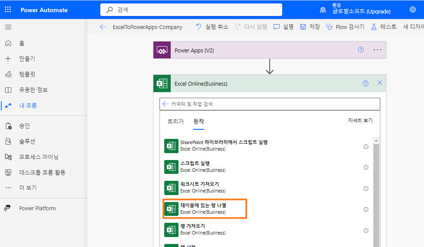
Task: Click back arrow in connector search box
Action: [x=166, y=104]
